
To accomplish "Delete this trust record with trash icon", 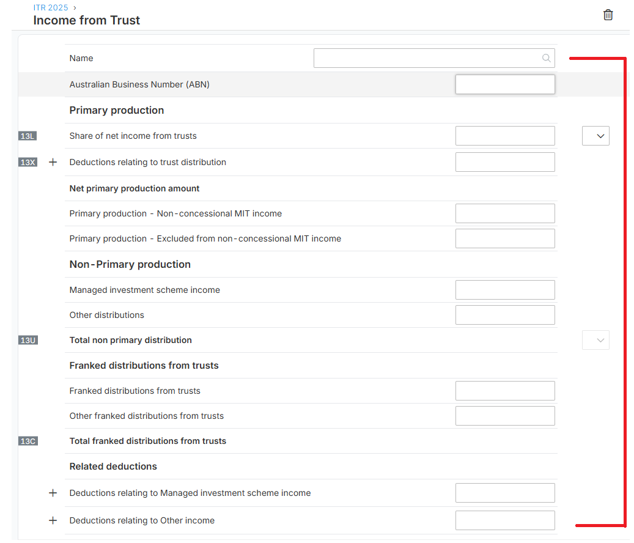I will coord(608,15).
